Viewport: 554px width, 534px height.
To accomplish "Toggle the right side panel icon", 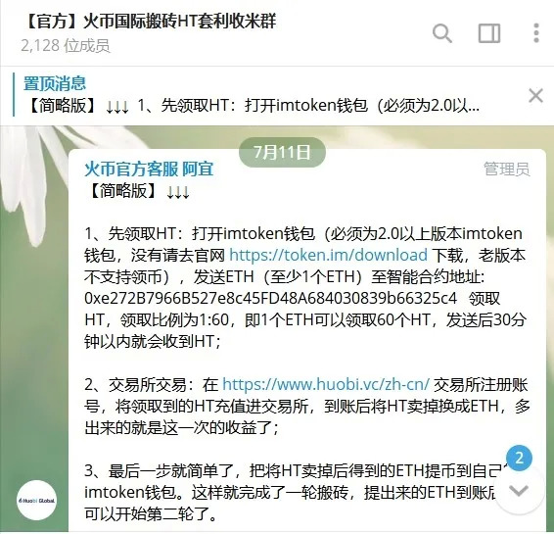I will pyautogui.click(x=489, y=33).
